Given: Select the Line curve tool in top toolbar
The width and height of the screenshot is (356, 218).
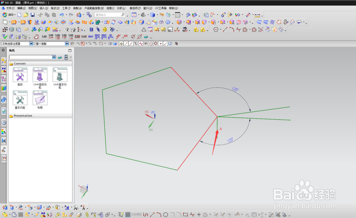Looking at the screenshot, I should 225,30.
